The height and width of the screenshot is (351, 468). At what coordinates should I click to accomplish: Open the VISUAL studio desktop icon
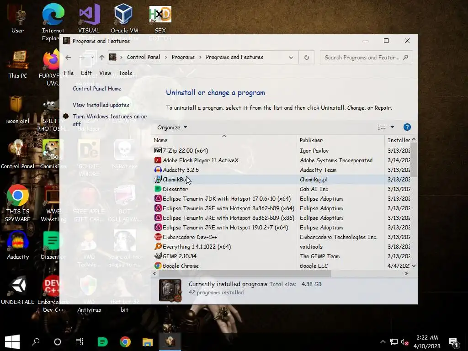[89, 18]
